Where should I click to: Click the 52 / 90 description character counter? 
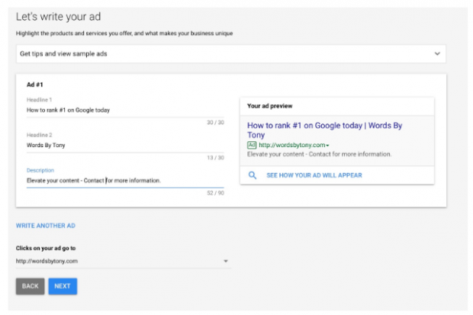(215, 193)
